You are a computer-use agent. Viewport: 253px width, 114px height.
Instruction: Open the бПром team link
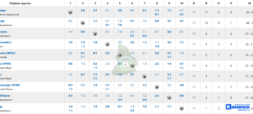[x=5, y=96]
